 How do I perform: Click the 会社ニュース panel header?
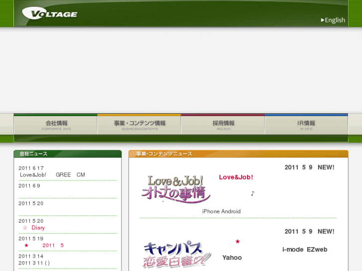click(67, 154)
